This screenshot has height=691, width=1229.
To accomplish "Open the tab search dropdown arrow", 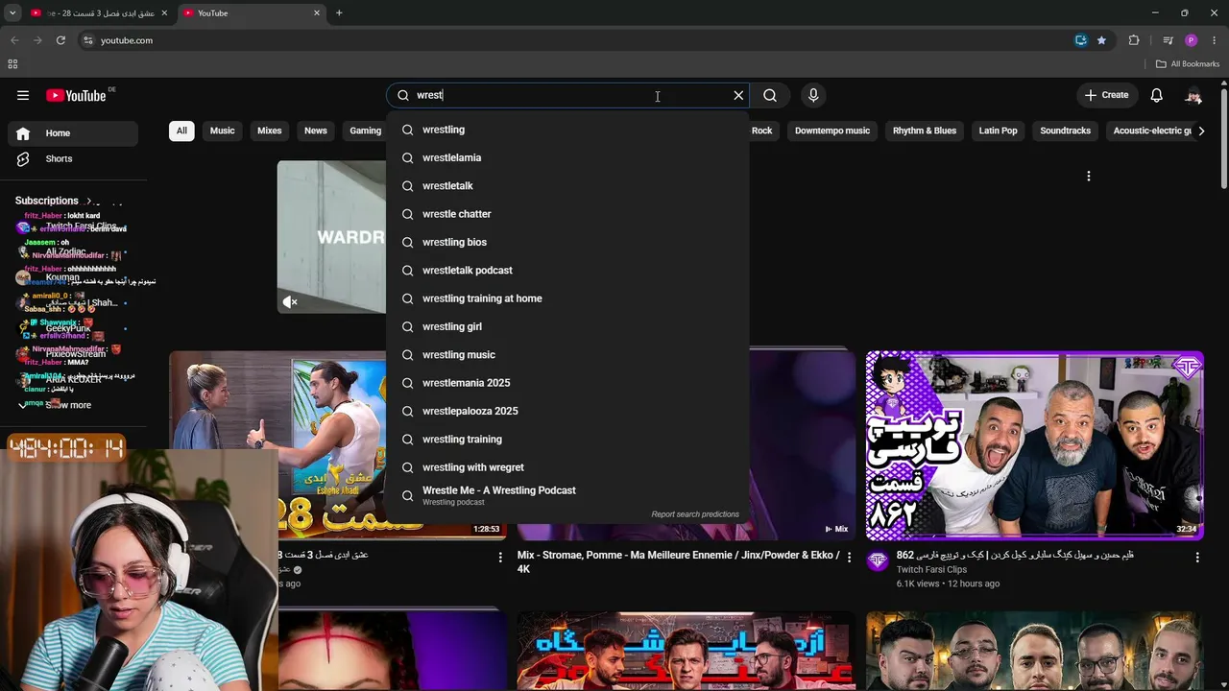I will [12, 13].
